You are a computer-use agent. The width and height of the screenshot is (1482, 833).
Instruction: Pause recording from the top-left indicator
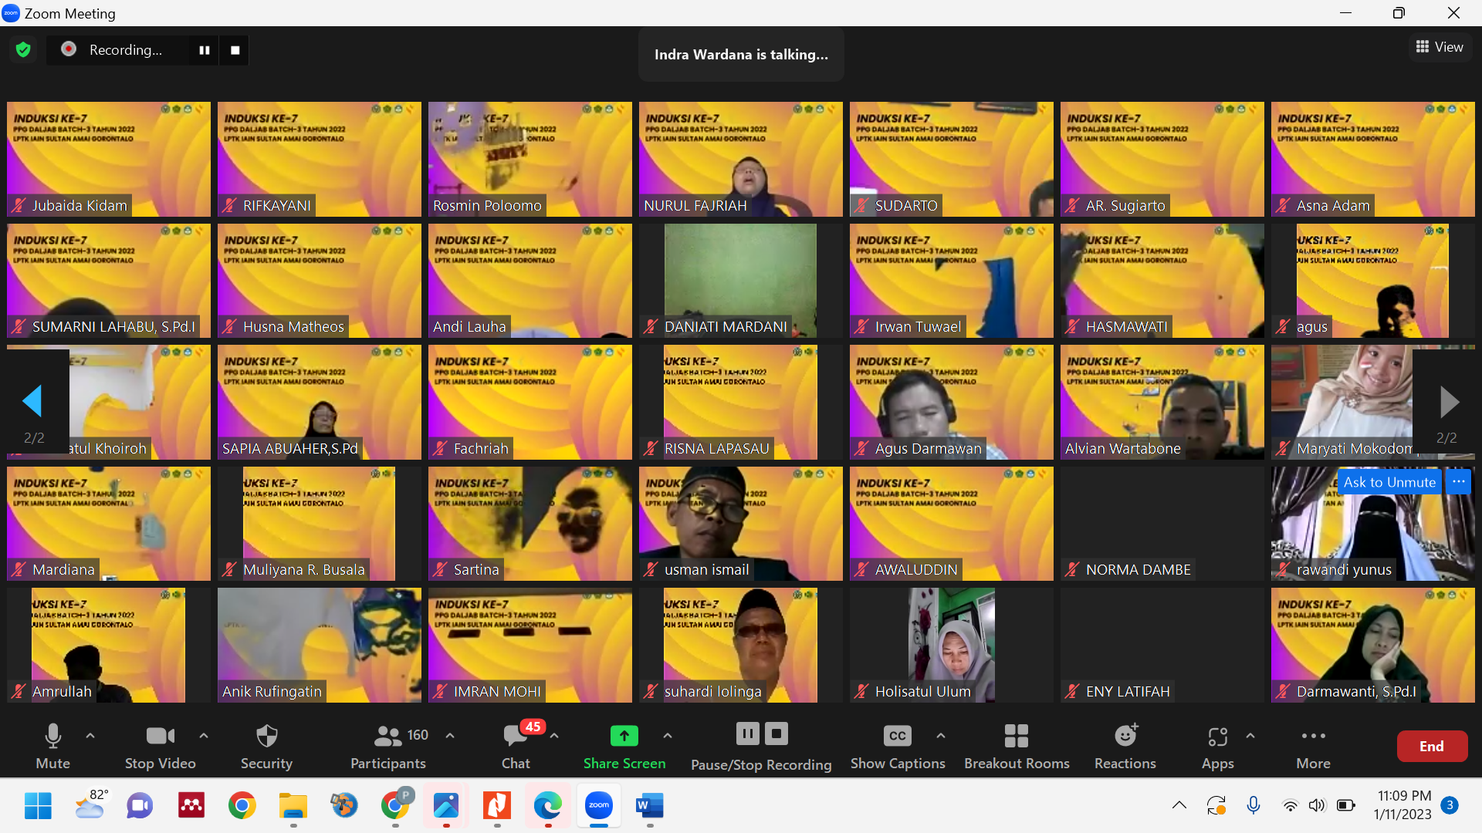[x=205, y=50]
